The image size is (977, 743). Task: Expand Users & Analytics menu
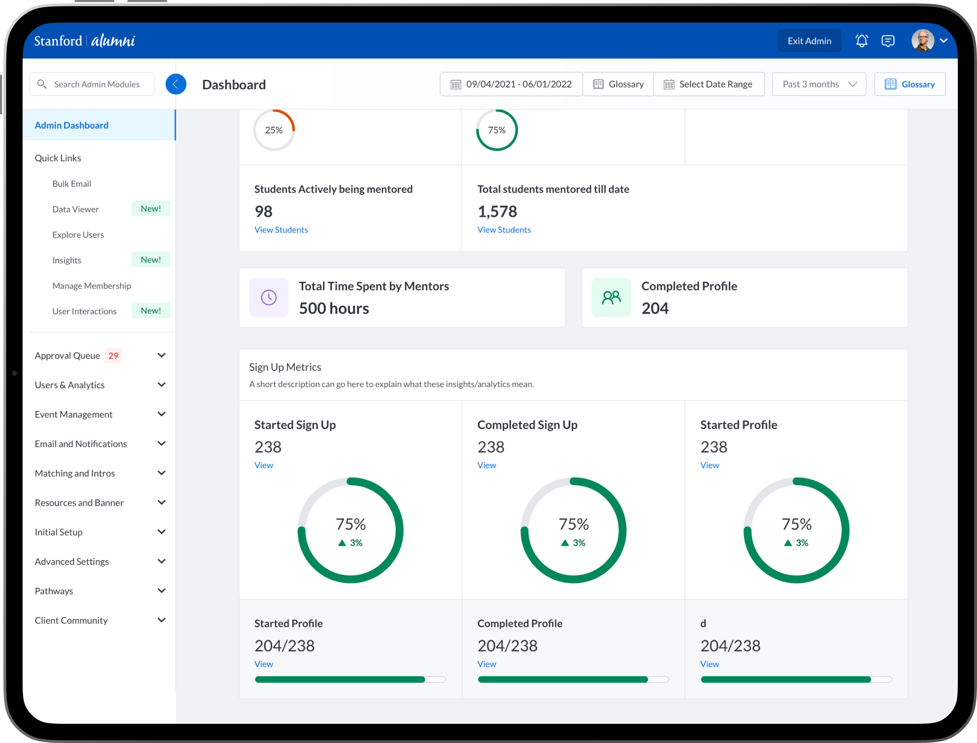161,385
